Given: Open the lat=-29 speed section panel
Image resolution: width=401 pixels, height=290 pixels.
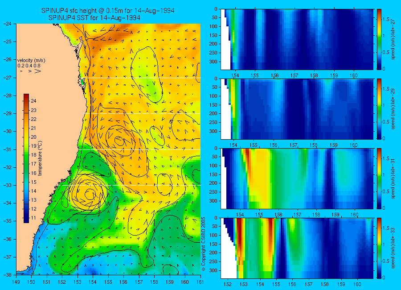Looking at the screenshot, I should pyautogui.click(x=297, y=109).
